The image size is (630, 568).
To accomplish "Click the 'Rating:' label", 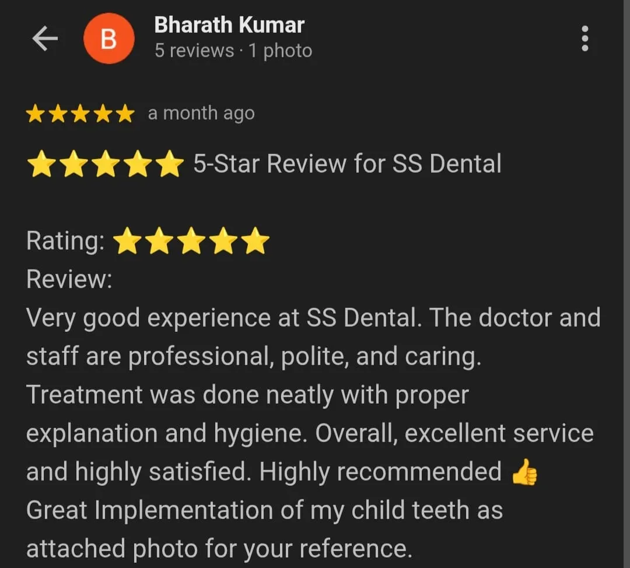I will tap(65, 241).
